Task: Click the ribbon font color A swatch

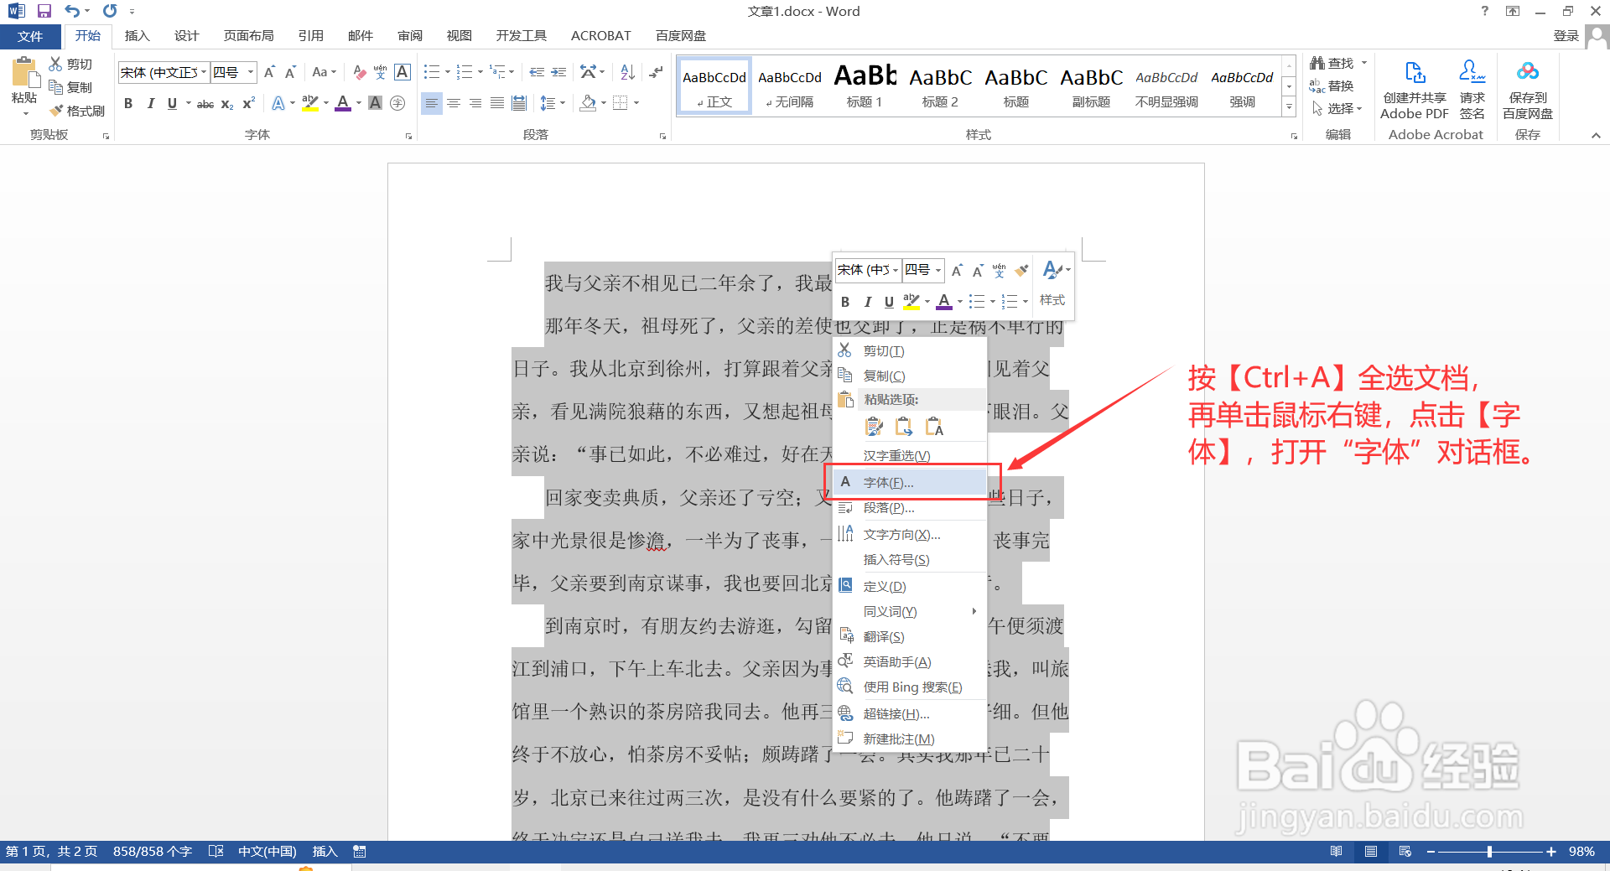Action: click(342, 103)
